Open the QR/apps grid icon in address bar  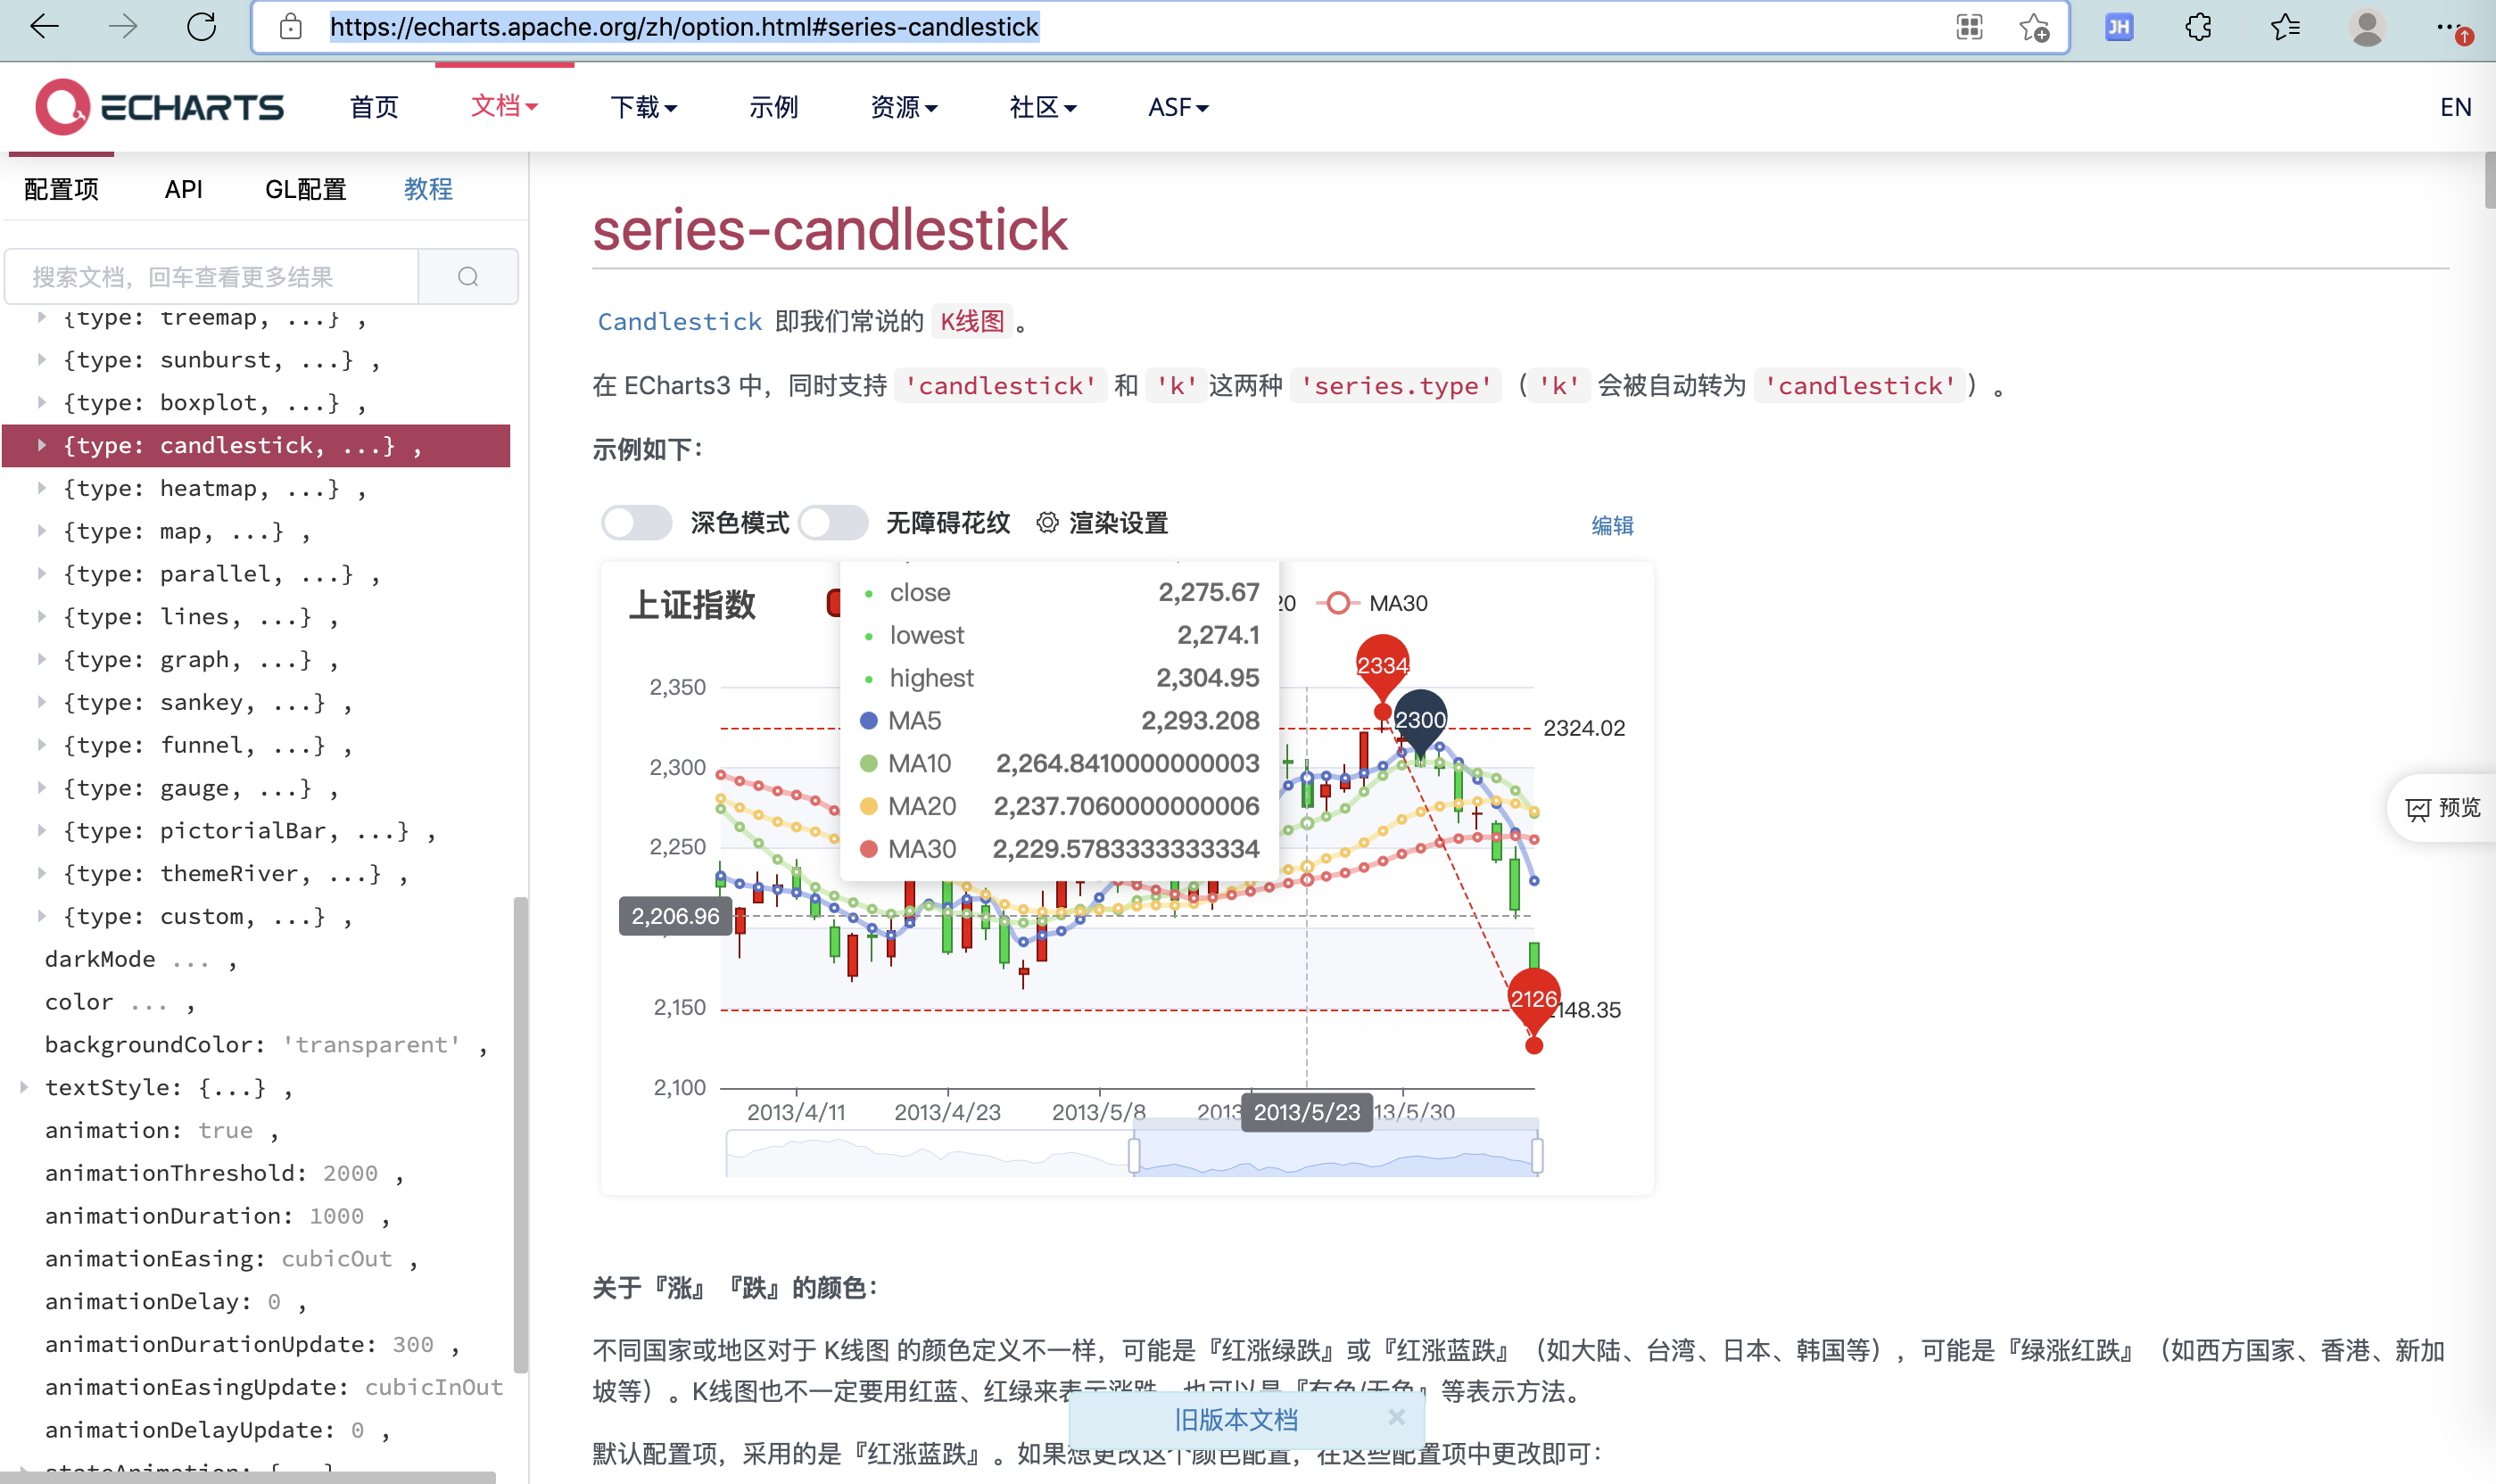pos(1969,27)
